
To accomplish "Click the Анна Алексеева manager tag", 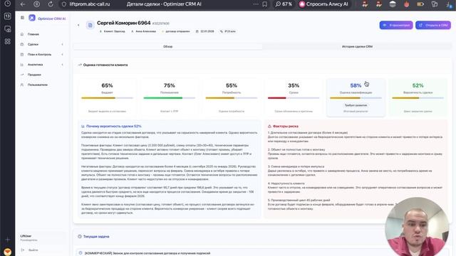I will [143, 31].
